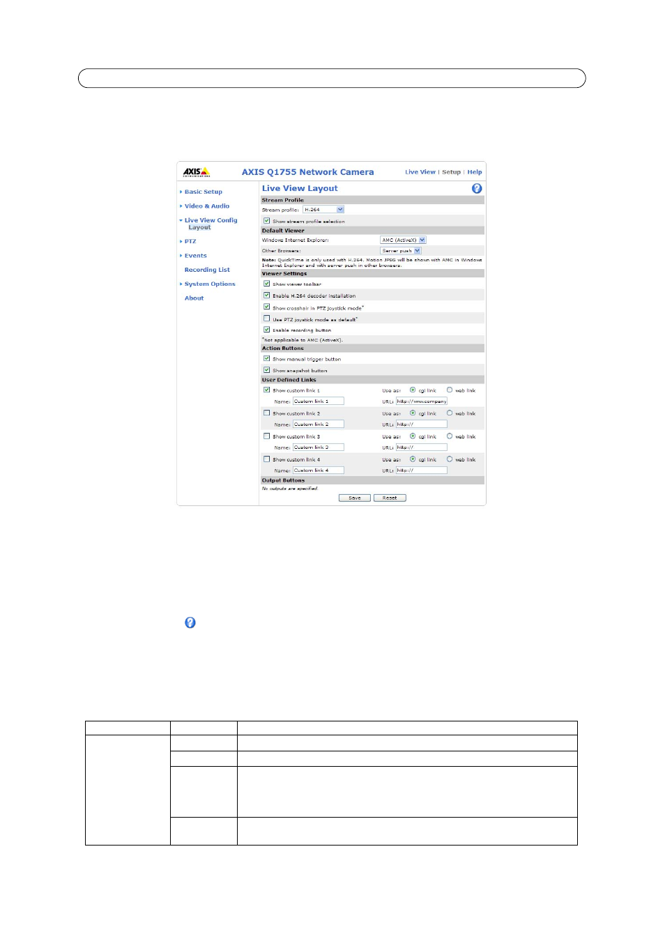Open the Stream profile H.264 dropdown
The width and height of the screenshot is (665, 941).
(x=323, y=209)
